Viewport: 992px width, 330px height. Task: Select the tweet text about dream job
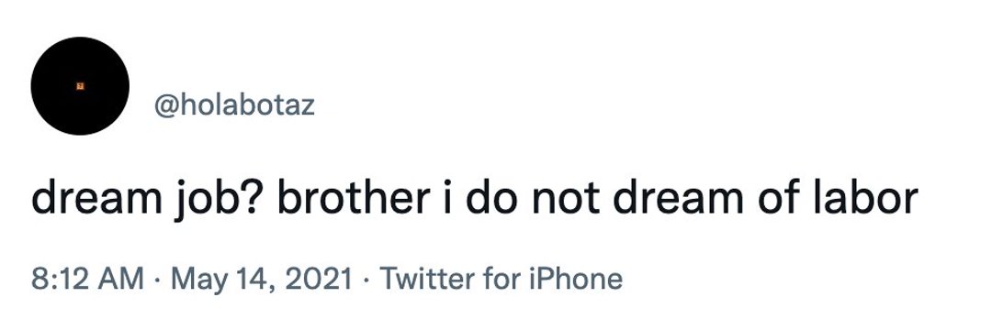(x=475, y=200)
